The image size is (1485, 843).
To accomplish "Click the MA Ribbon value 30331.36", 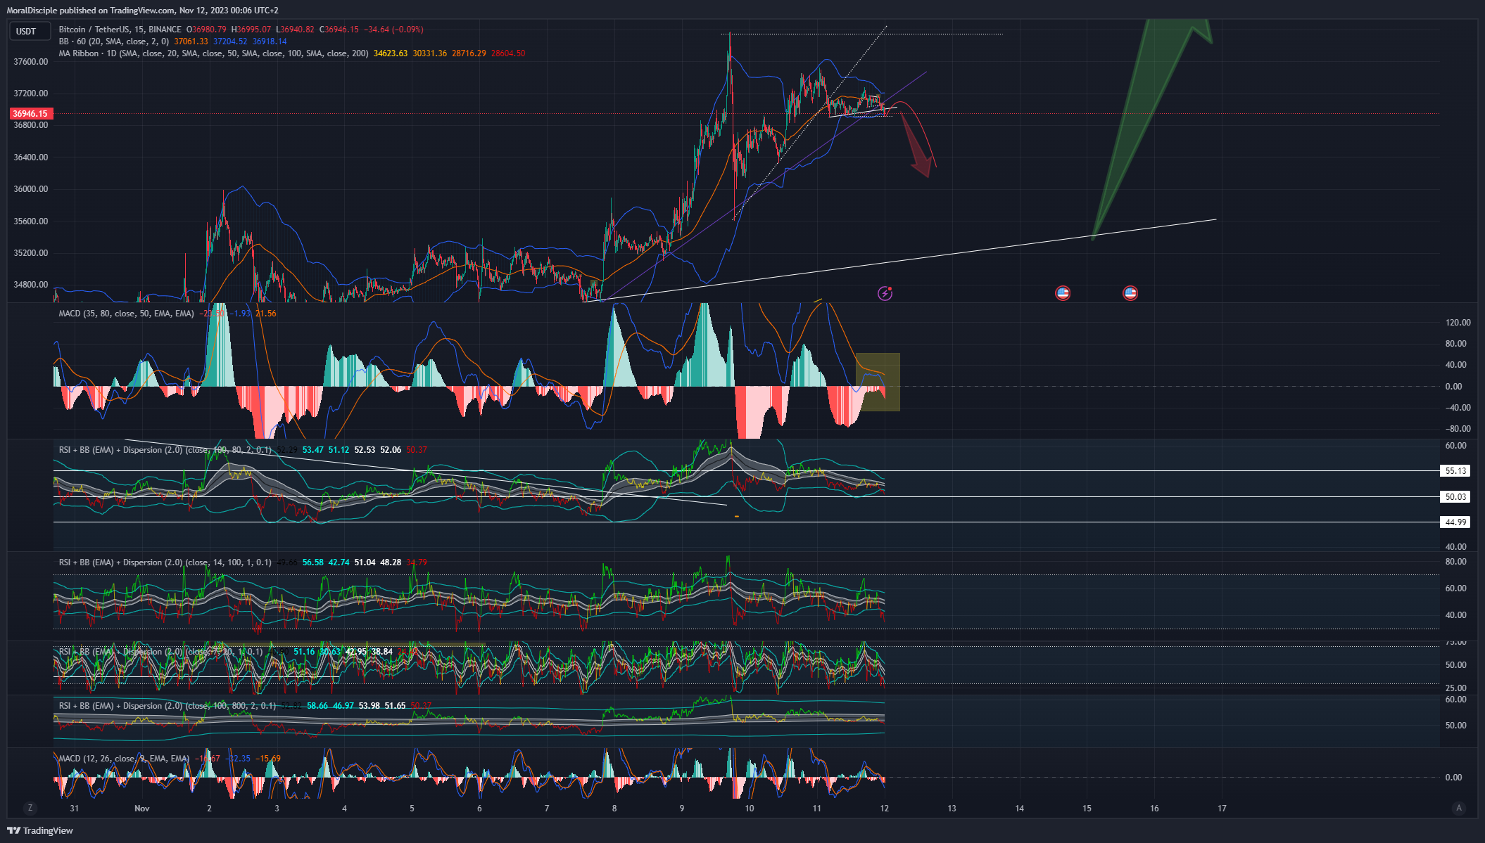I will (430, 53).
